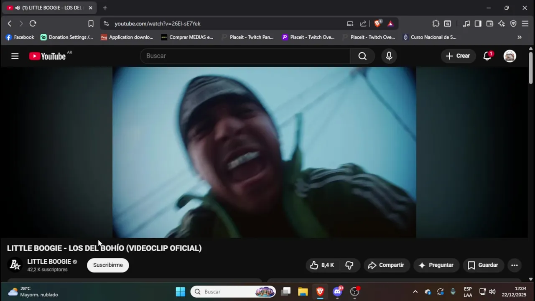Bookmark this page icon

(x=91, y=23)
